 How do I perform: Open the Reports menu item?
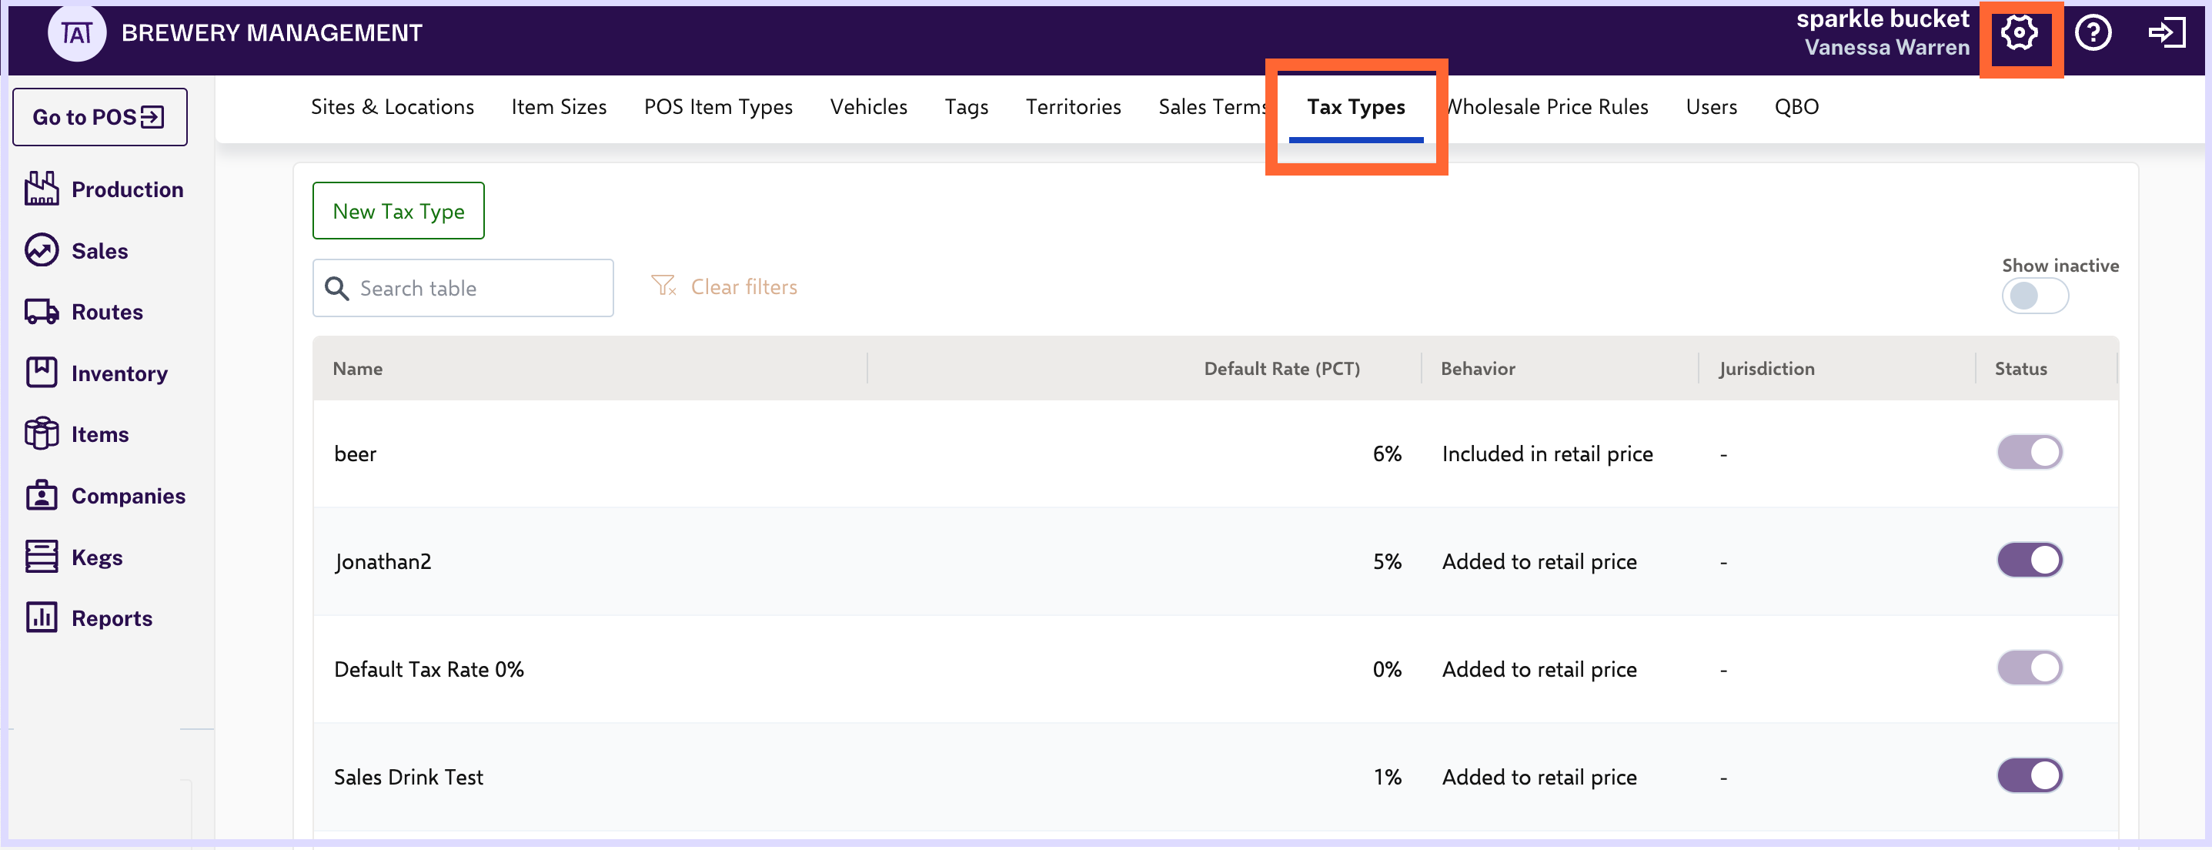112,618
